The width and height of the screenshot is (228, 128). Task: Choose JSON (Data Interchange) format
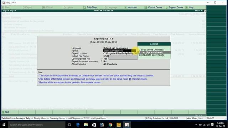click(152, 55)
